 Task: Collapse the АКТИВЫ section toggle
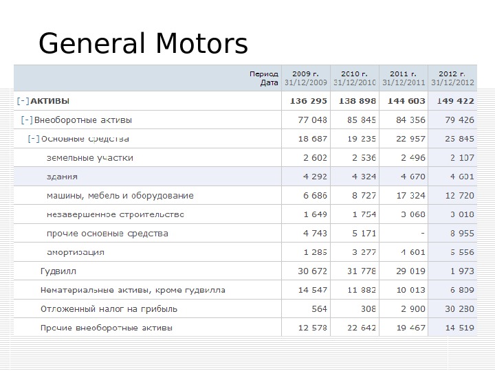tap(23, 101)
